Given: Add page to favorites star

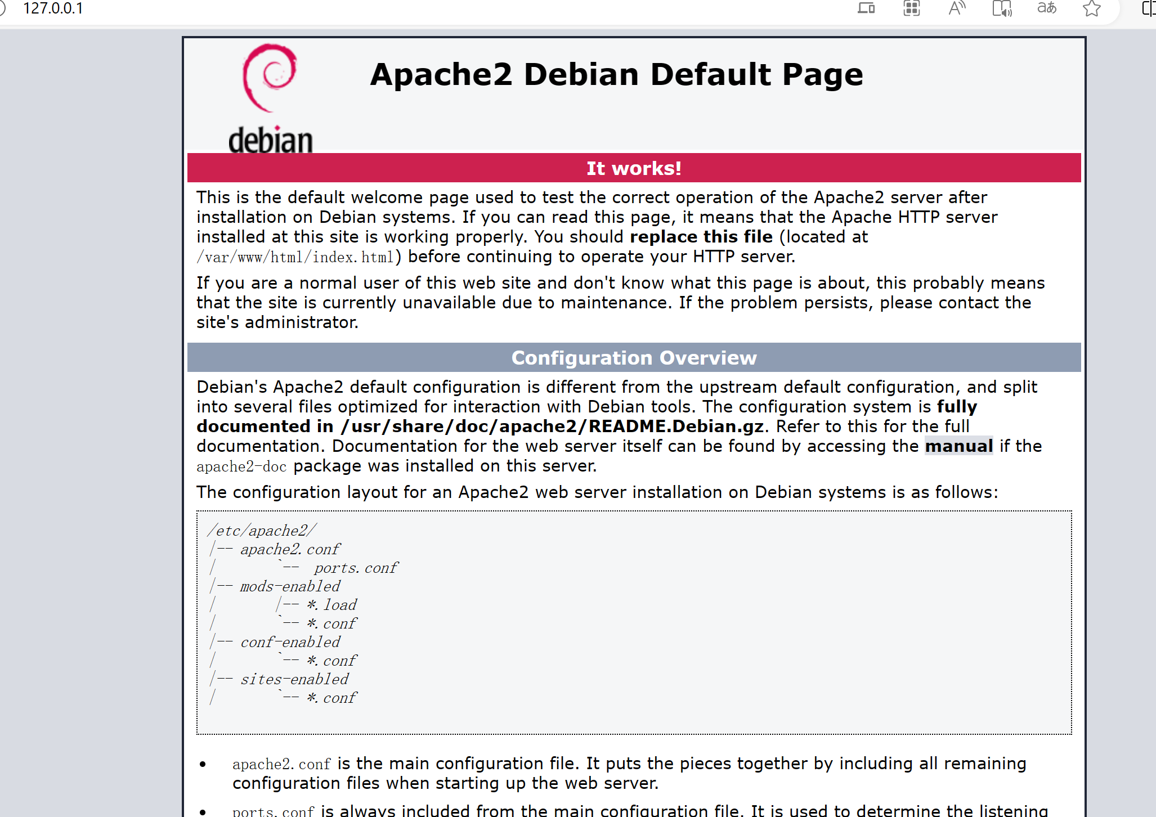Looking at the screenshot, I should [x=1092, y=8].
